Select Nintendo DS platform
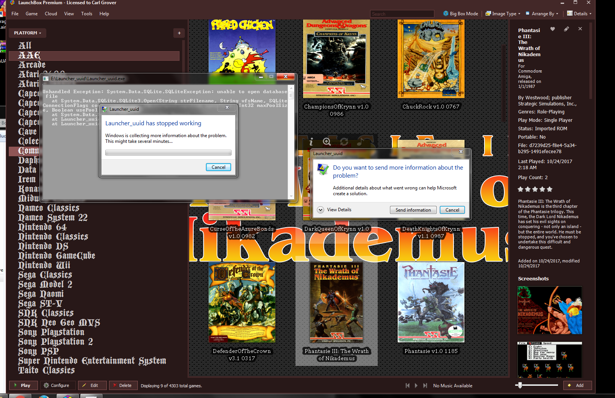 click(x=43, y=246)
